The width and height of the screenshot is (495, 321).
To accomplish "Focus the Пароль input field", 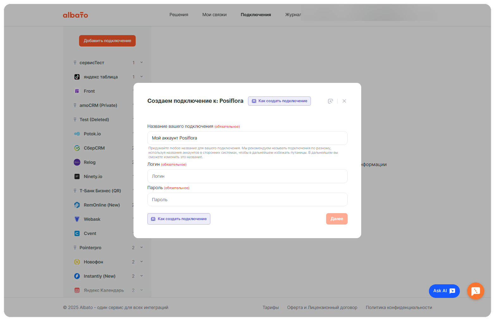I will (247, 200).
